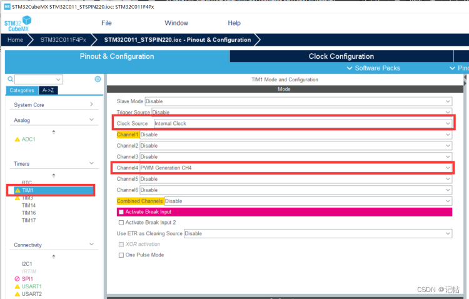Select RTC in the Timers list
This screenshot has width=469, height=299.
point(27,182)
